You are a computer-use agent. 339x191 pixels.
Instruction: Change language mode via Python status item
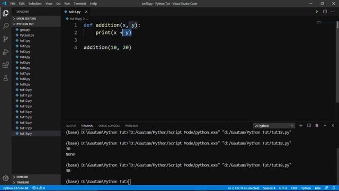tap(306, 188)
